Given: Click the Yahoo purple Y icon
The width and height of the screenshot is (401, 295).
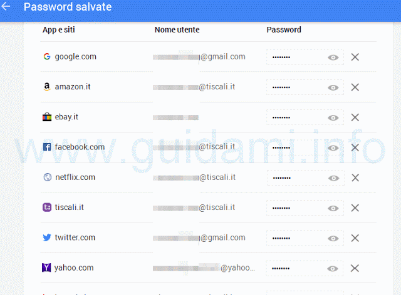Looking at the screenshot, I should pos(46,267).
